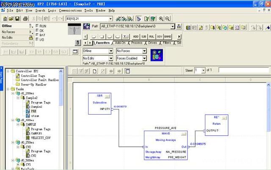The image size is (271, 170).
Task: Click the ellipsis button on SBR block
Action: tap(107, 96)
